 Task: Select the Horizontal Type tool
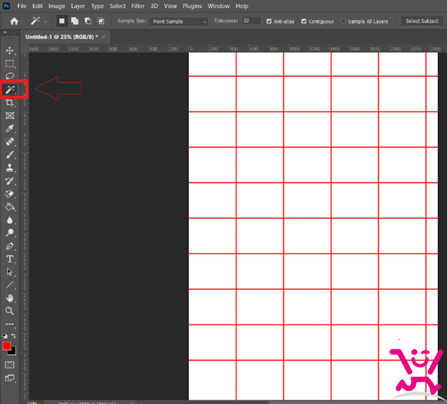point(10,259)
